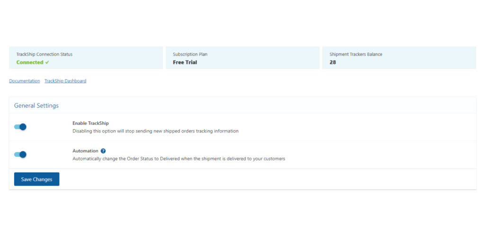The image size is (485, 247).
Task: Select the green Connected status text
Action: coord(30,62)
